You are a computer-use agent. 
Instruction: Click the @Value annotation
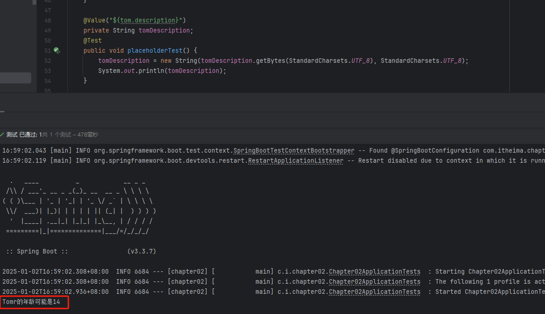tap(94, 20)
